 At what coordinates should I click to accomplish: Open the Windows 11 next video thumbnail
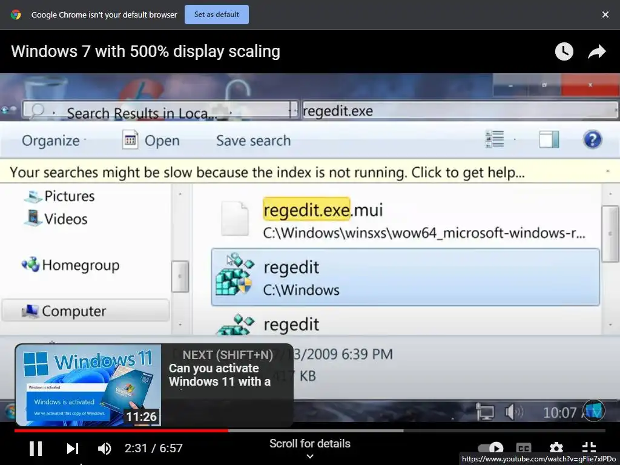pyautogui.click(x=88, y=386)
